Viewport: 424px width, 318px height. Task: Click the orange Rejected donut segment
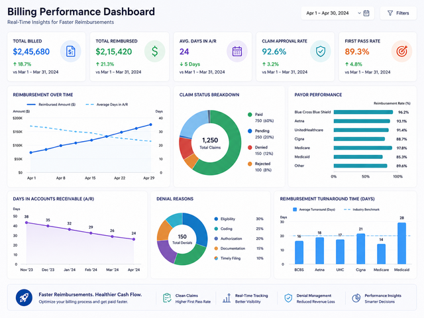[x=191, y=161]
